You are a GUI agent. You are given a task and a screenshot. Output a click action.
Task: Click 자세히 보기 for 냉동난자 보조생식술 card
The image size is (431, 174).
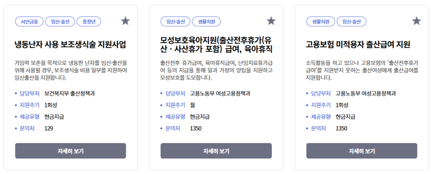point(70,151)
